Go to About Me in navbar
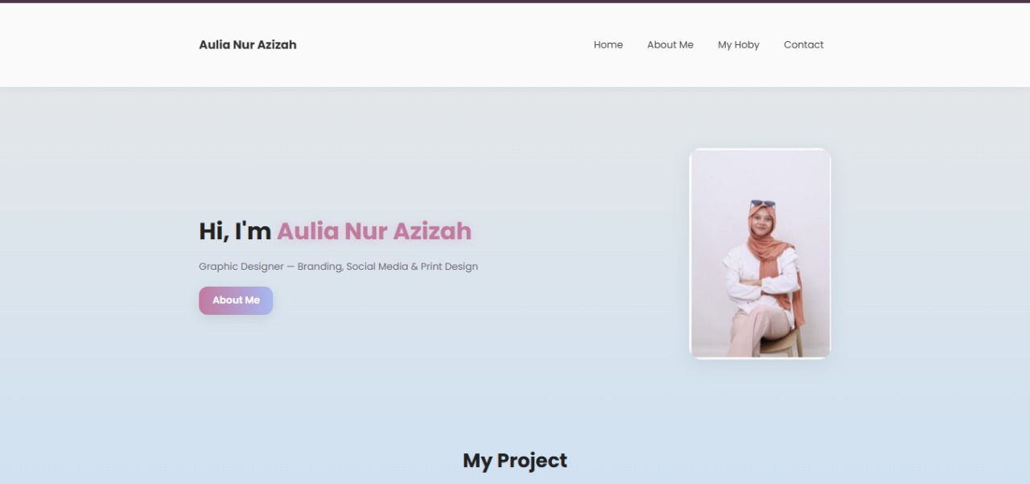This screenshot has width=1030, height=484. click(670, 45)
